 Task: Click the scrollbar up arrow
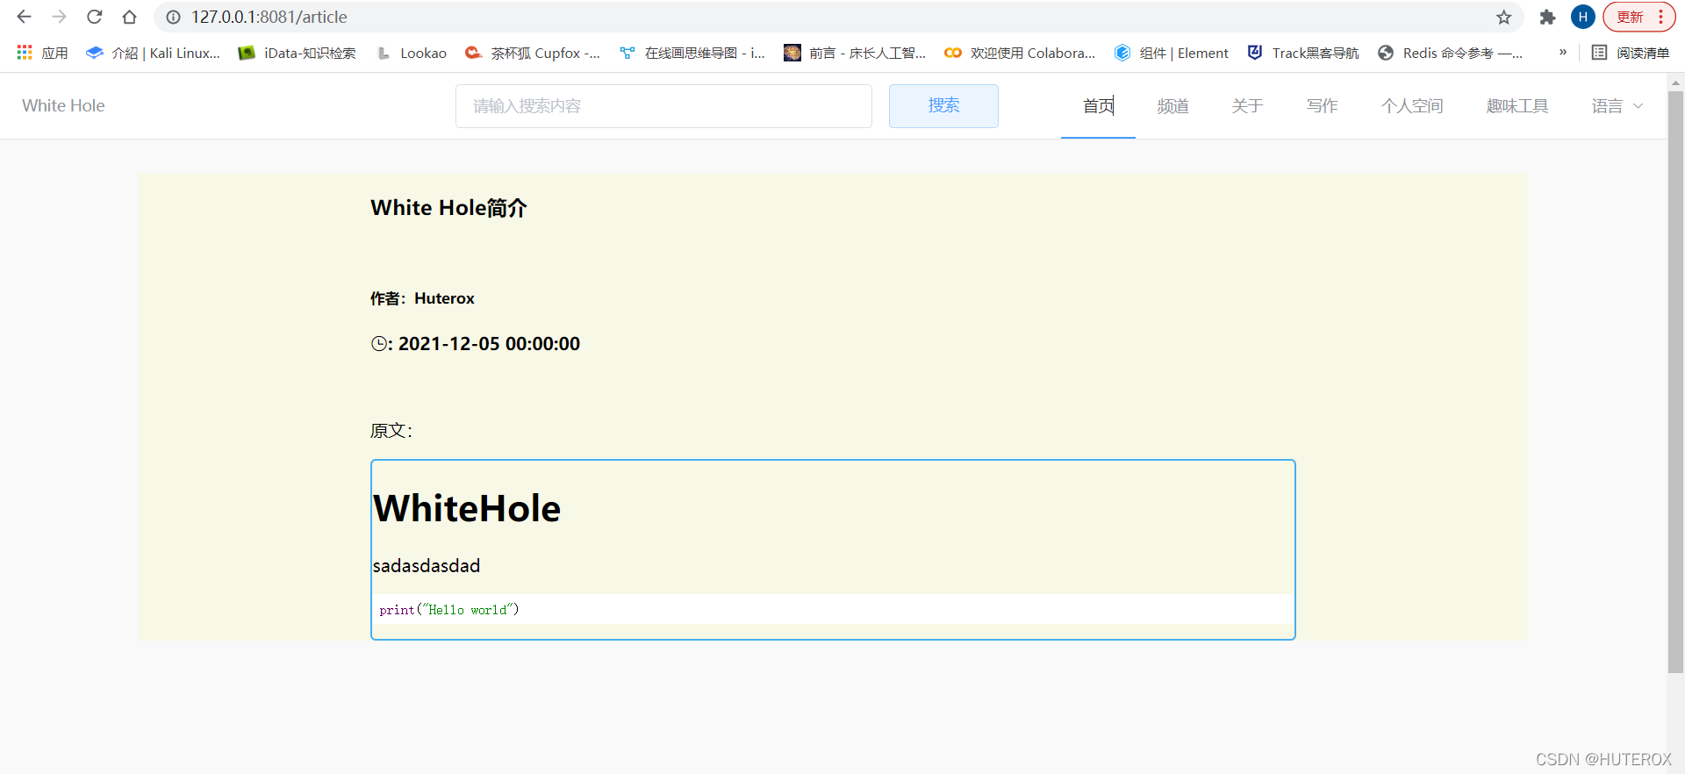(x=1675, y=82)
